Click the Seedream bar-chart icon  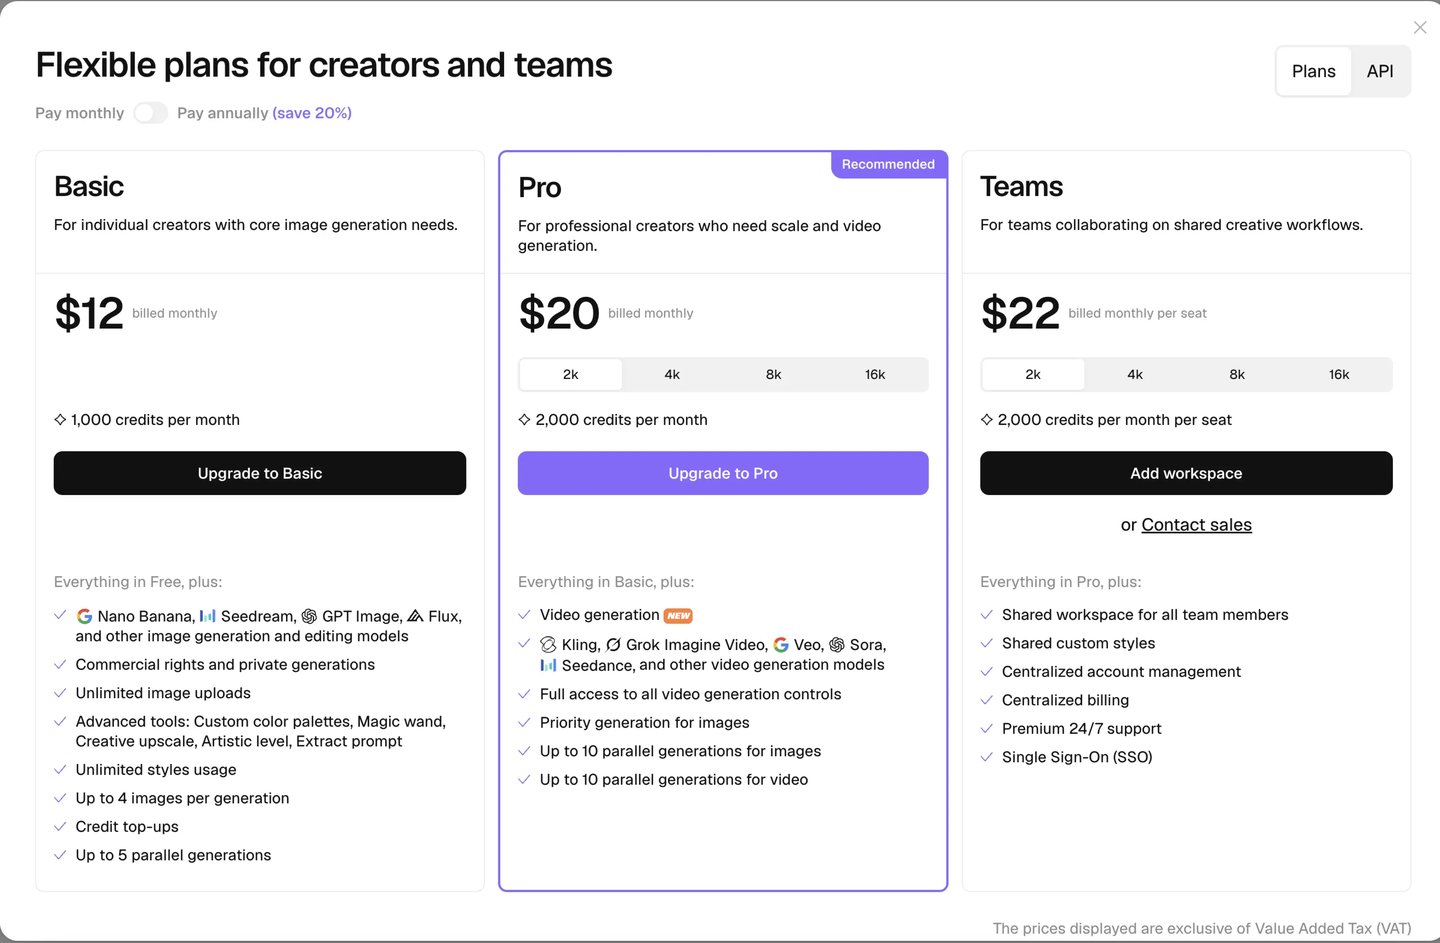click(x=208, y=616)
